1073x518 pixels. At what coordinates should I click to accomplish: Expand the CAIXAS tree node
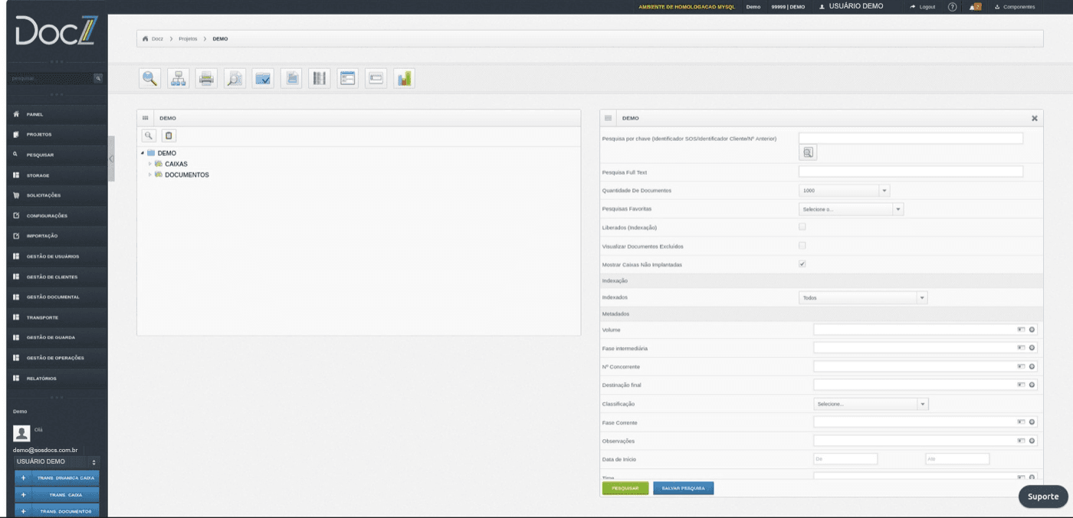(x=150, y=164)
